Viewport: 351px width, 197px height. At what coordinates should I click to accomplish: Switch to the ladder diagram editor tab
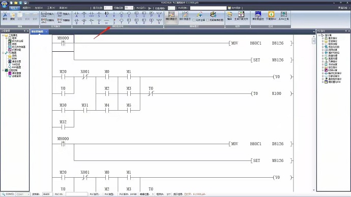37,31
